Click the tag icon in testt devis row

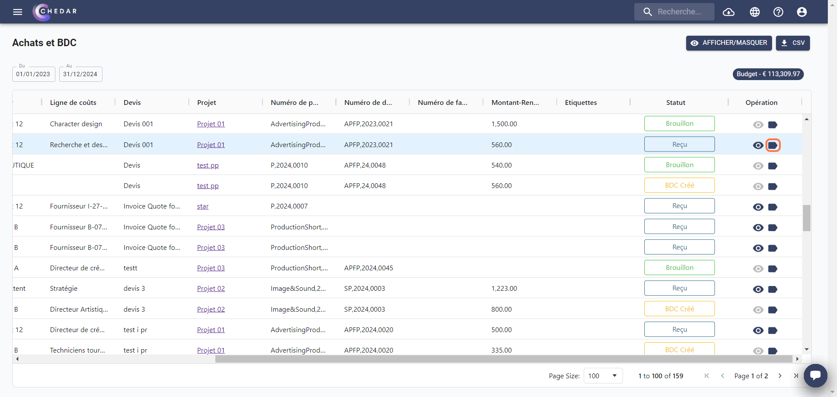(772, 269)
